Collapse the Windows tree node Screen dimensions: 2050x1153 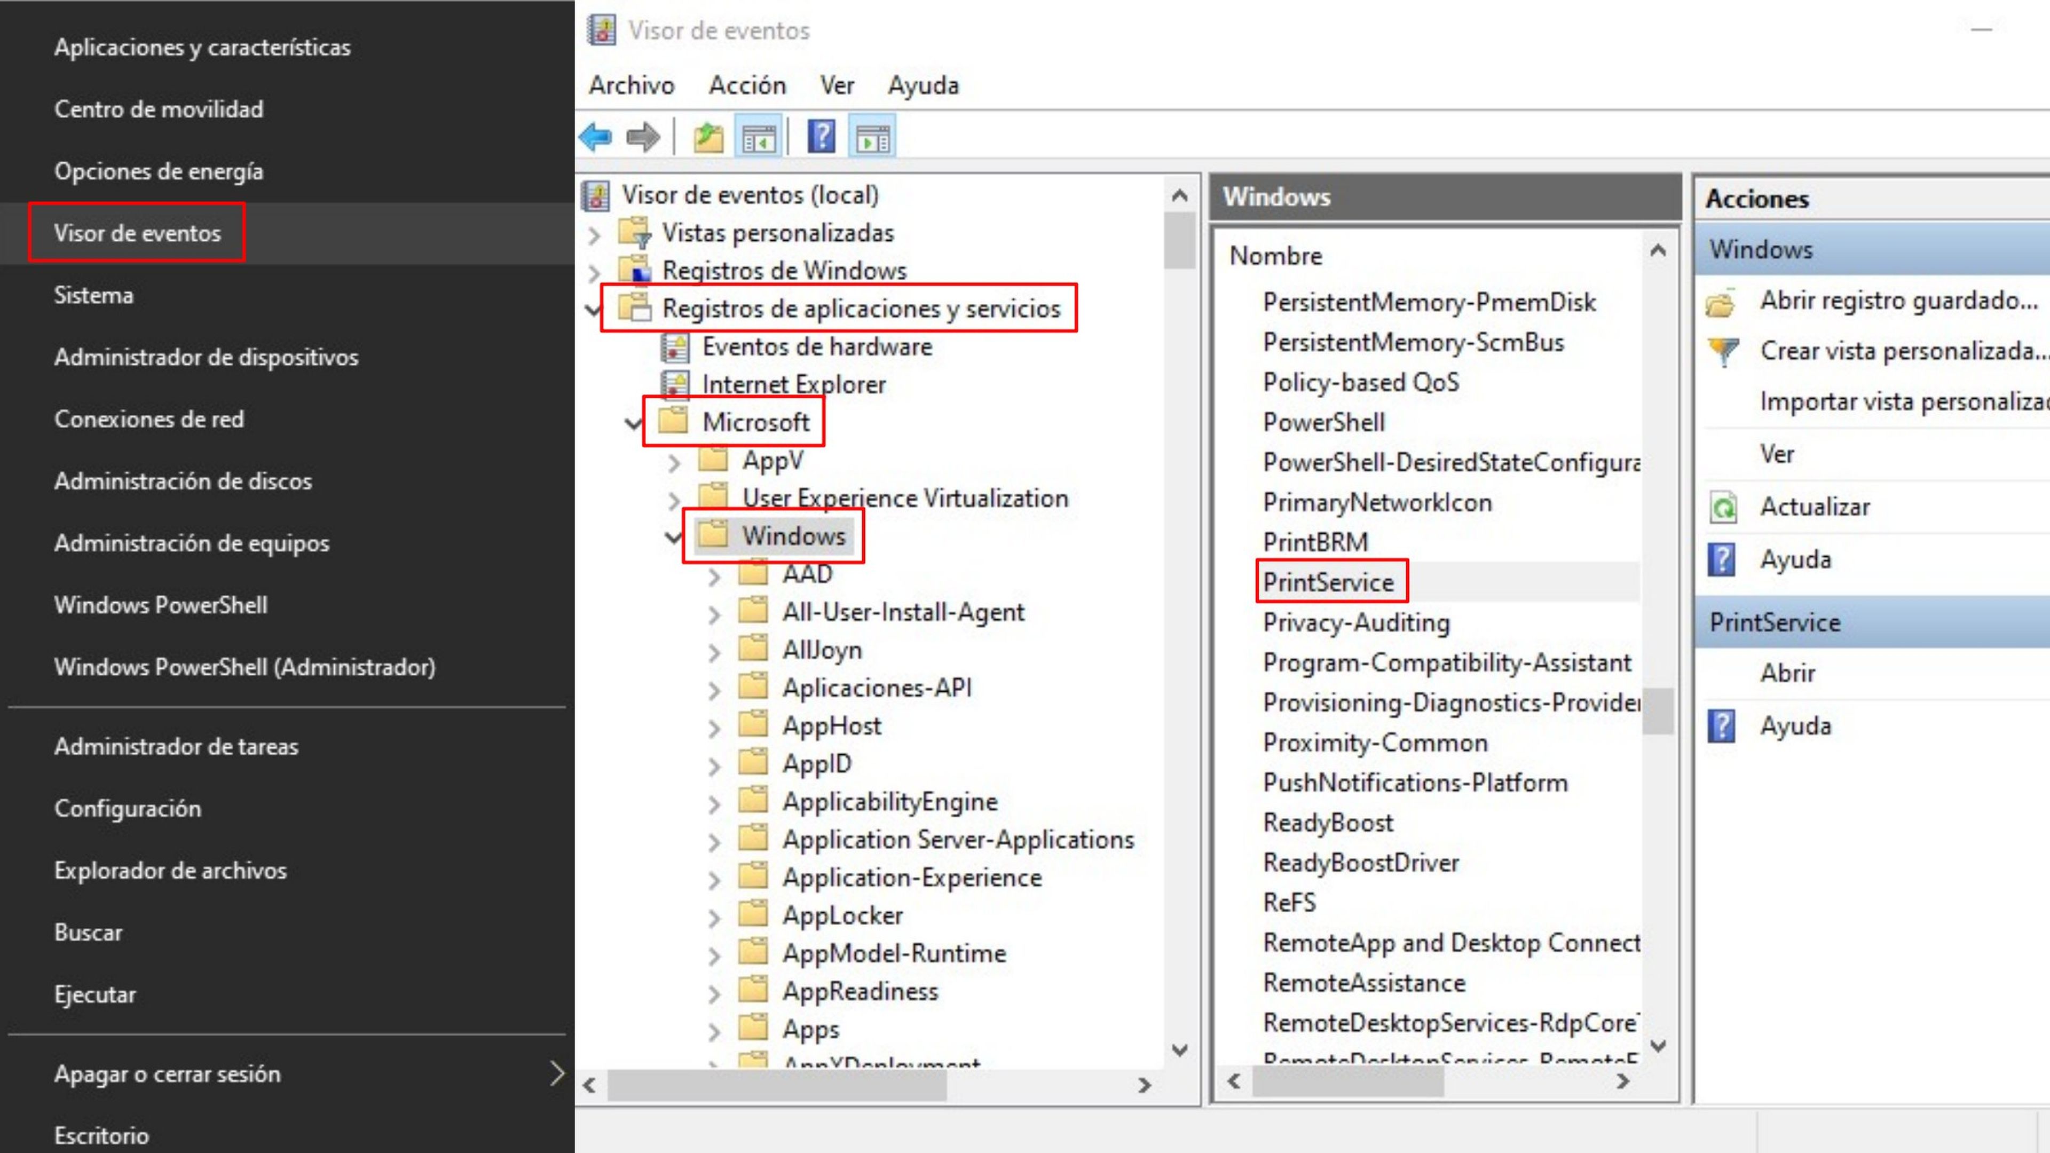(673, 537)
